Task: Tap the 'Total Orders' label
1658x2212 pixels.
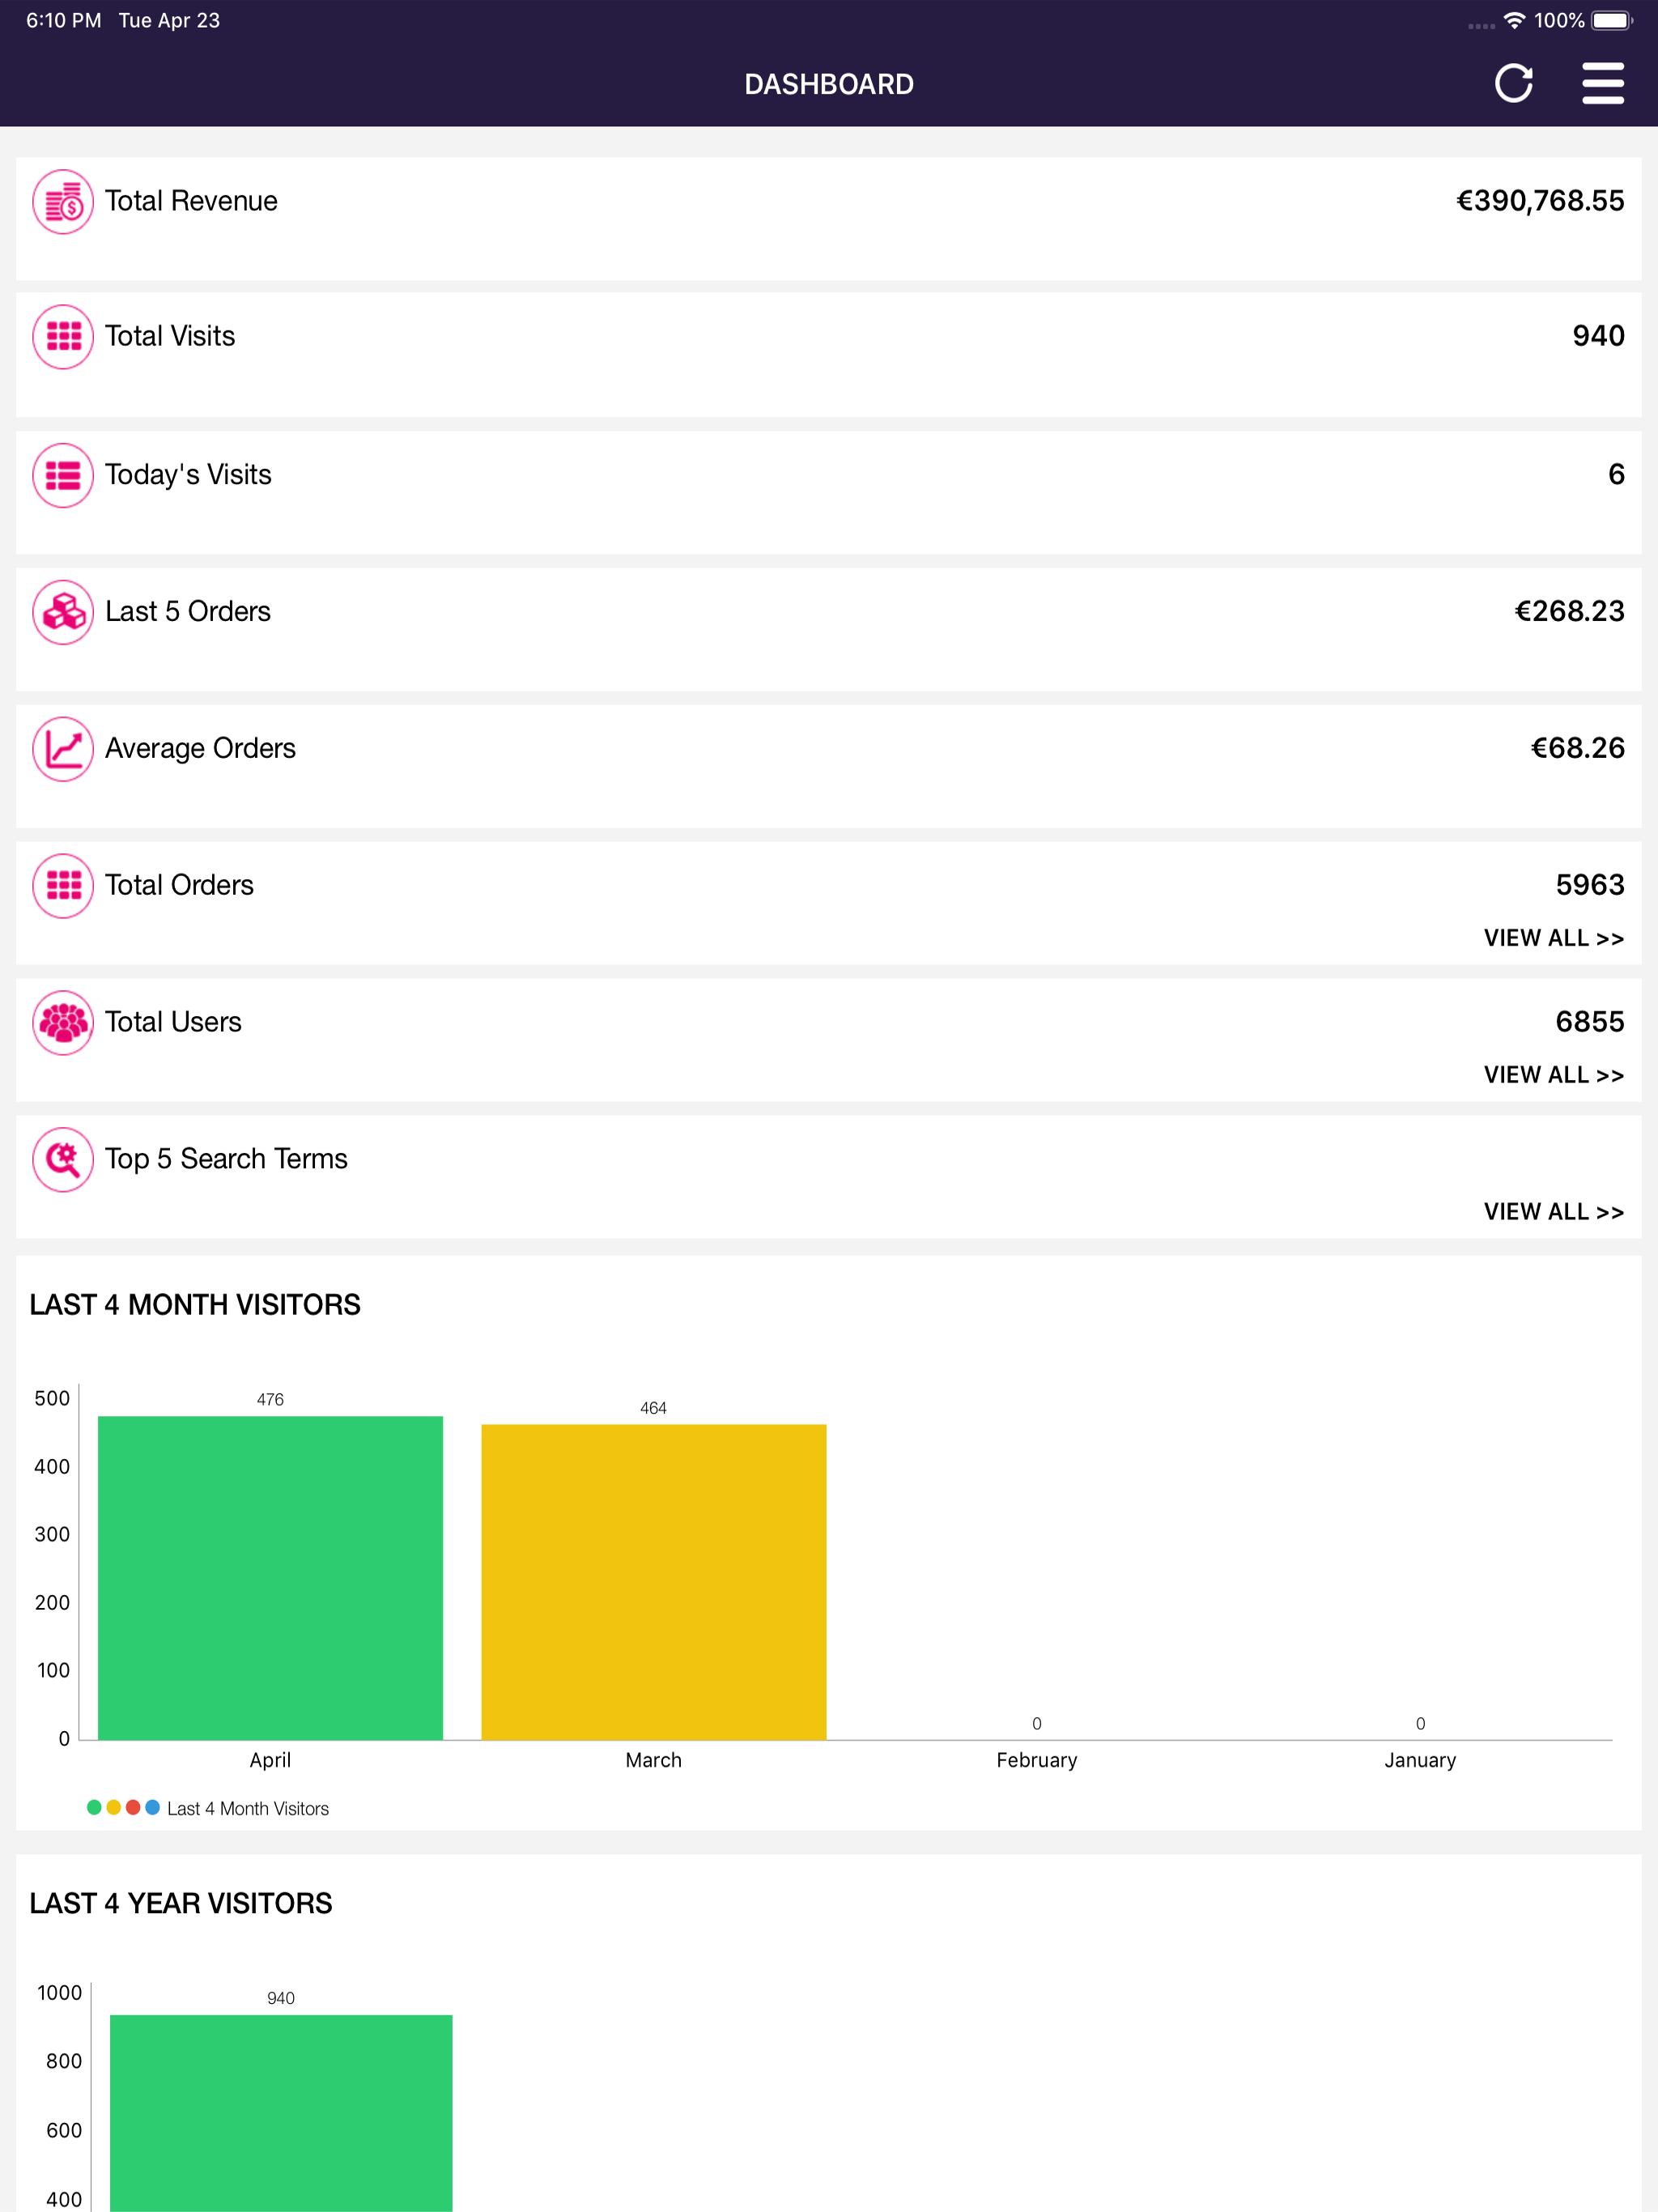Action: click(x=179, y=885)
